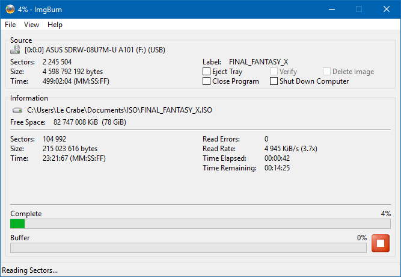The height and width of the screenshot is (277, 401).
Task: Open the View menu
Action: 31,25
